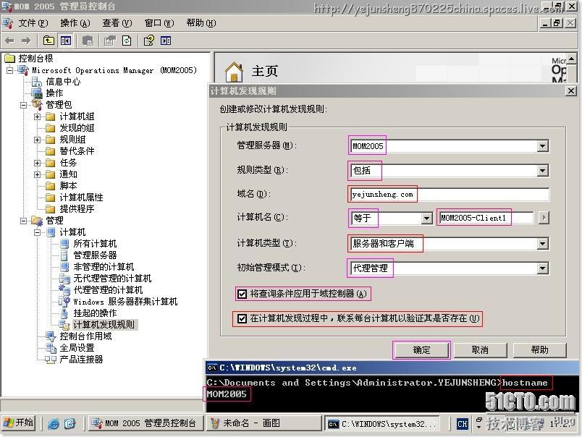Select 替代条件 folder
This screenshot has height=437, width=582.
coord(77,151)
